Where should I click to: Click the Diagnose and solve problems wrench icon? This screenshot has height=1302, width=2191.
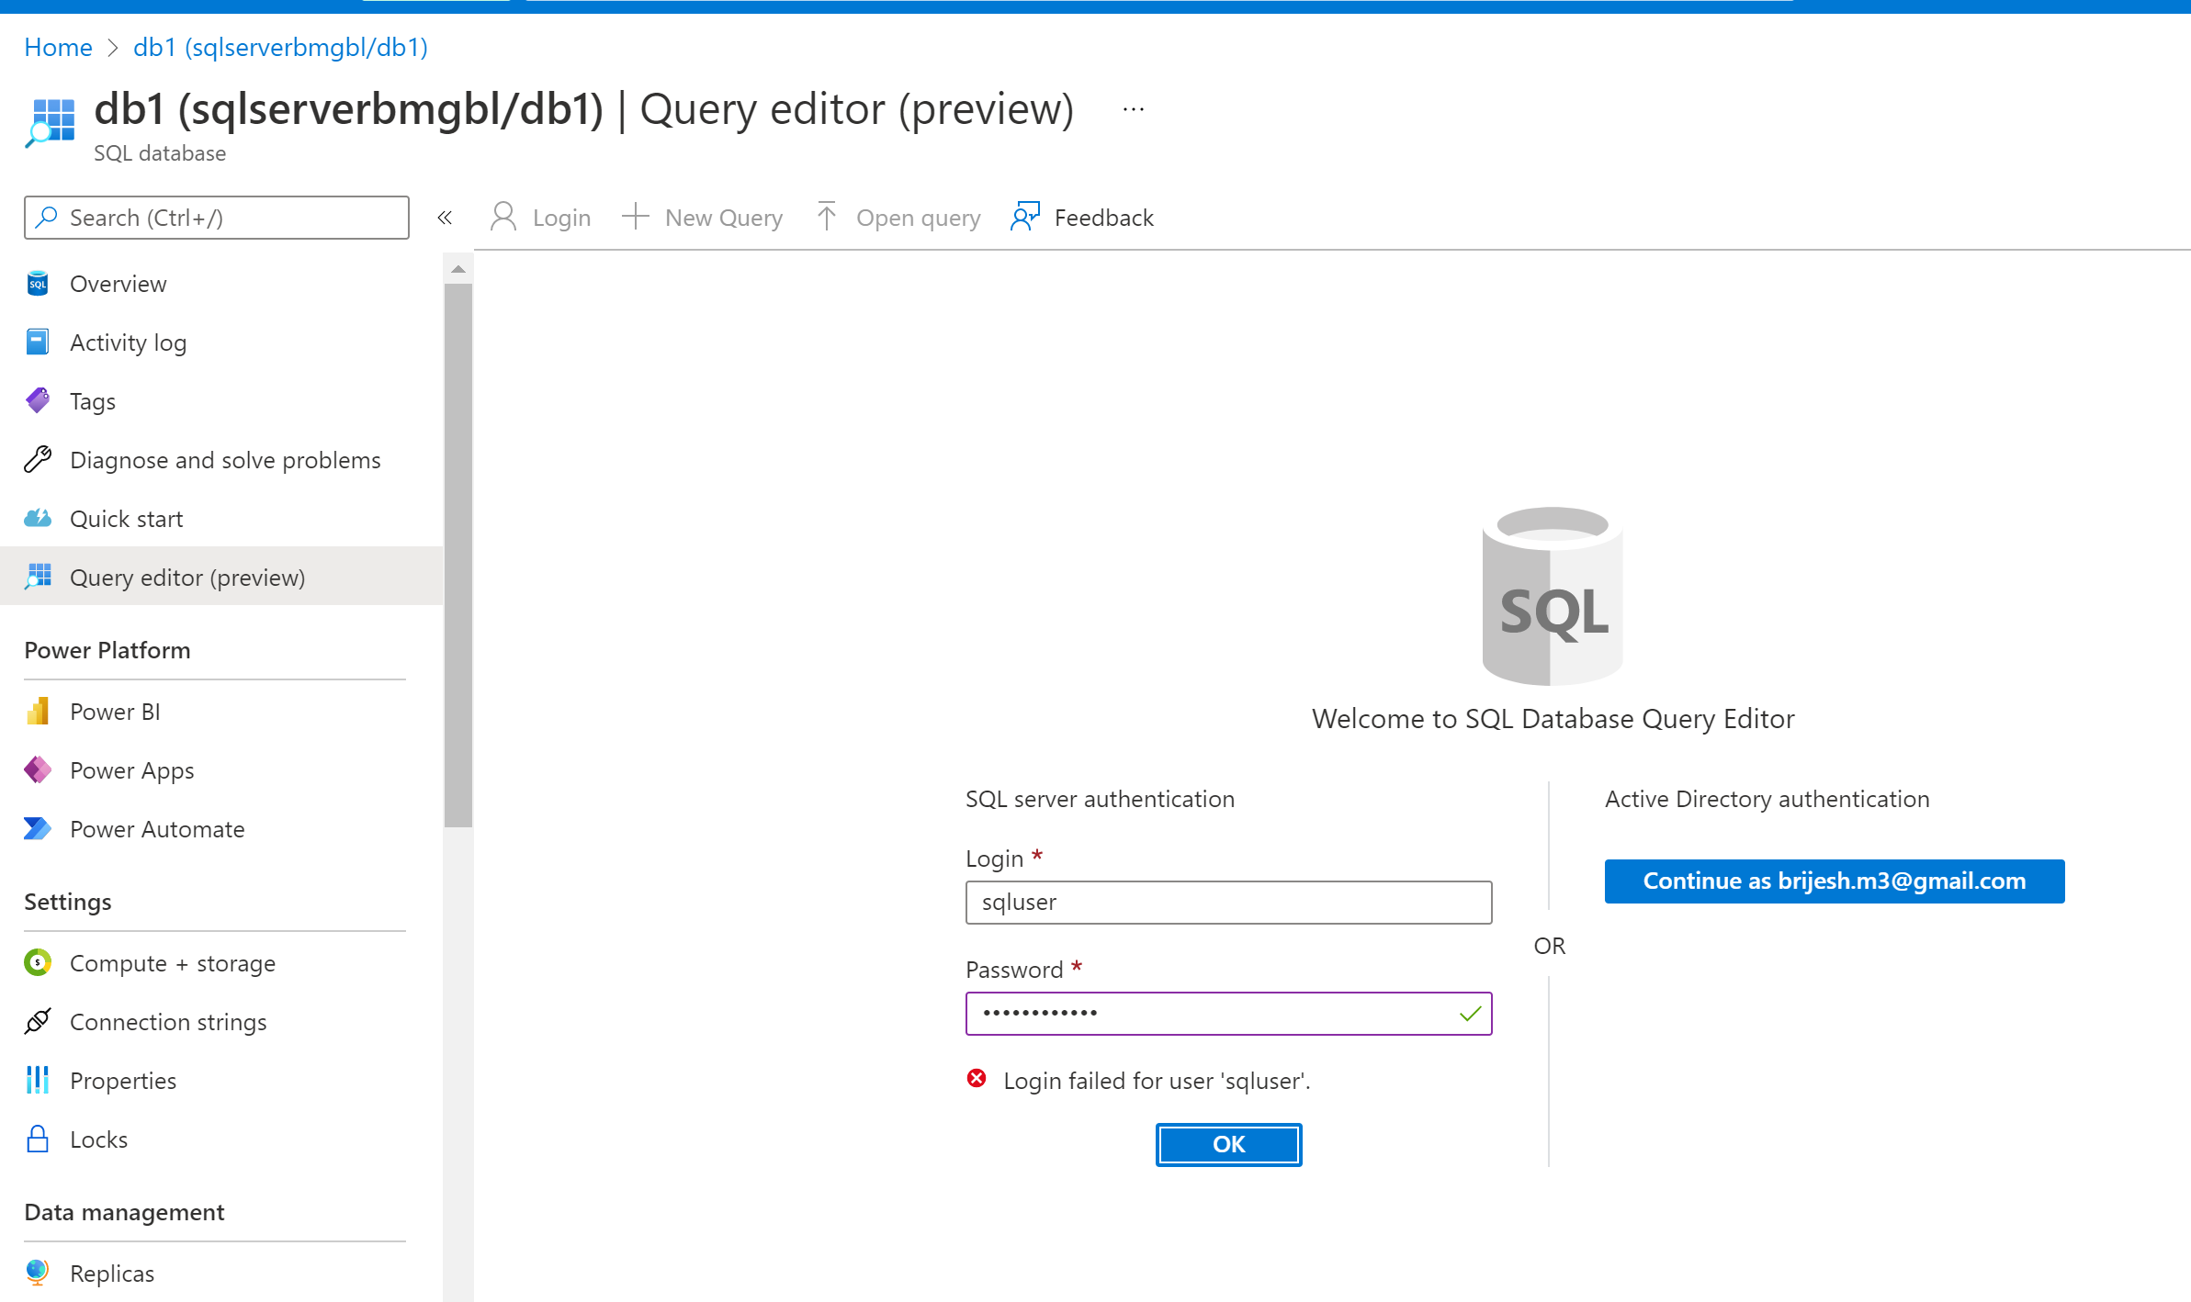(38, 459)
